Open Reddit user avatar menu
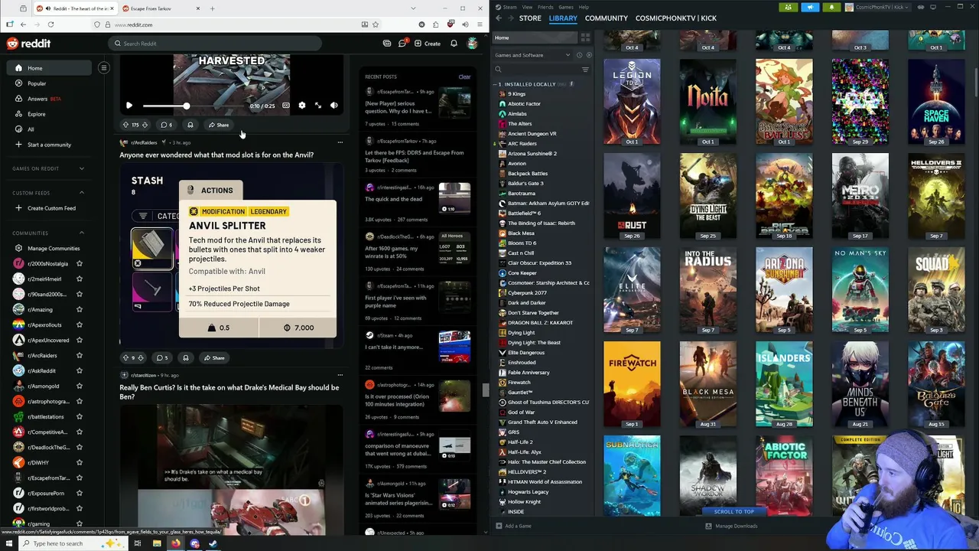Screen dimensions: 979x551 [473, 44]
